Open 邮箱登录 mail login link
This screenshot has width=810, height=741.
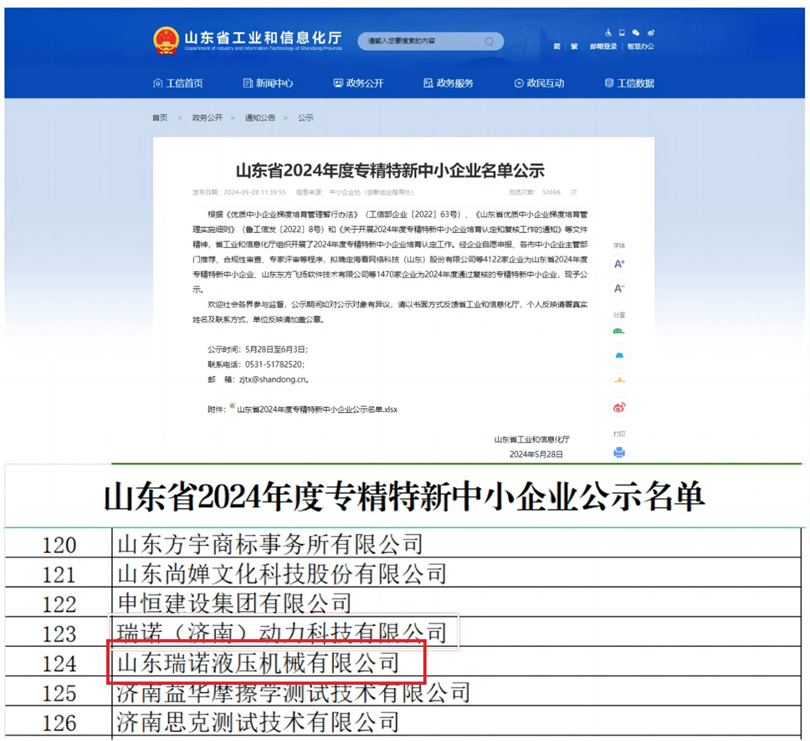(604, 46)
